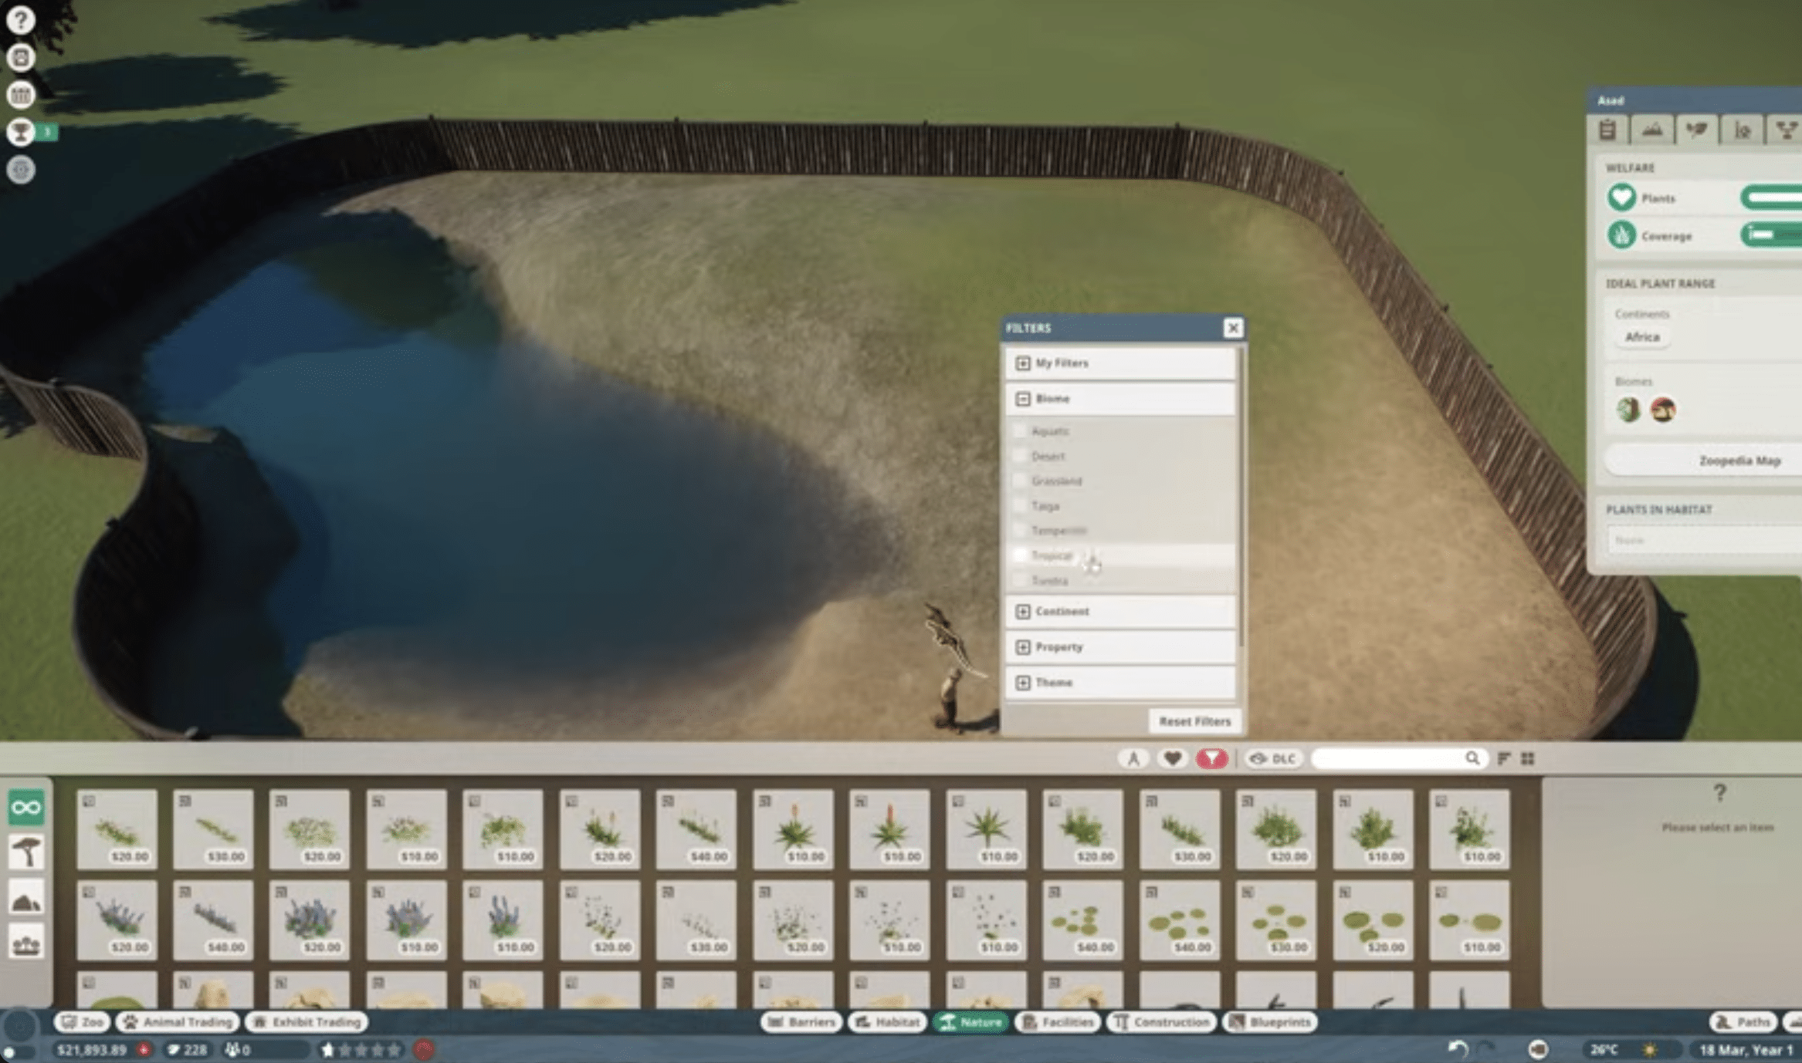Open the Blueprints menu in bottom bar
This screenshot has width=1802, height=1063.
click(1270, 1022)
